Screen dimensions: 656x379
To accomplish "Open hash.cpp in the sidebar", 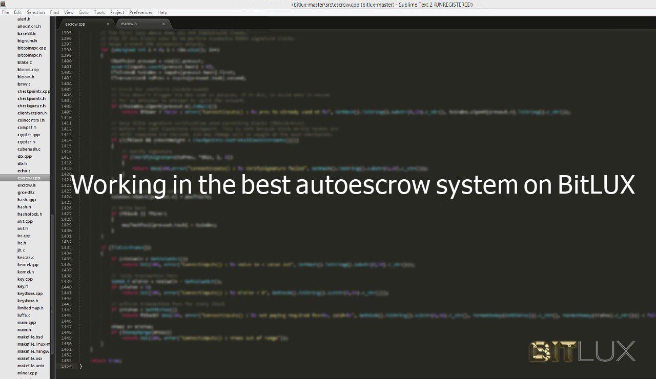I will [27, 200].
